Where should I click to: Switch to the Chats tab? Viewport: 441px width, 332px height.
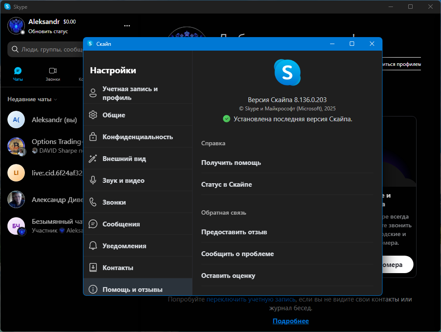coord(18,74)
